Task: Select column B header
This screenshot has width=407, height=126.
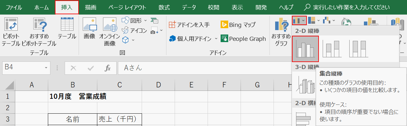Action: pos(73,85)
